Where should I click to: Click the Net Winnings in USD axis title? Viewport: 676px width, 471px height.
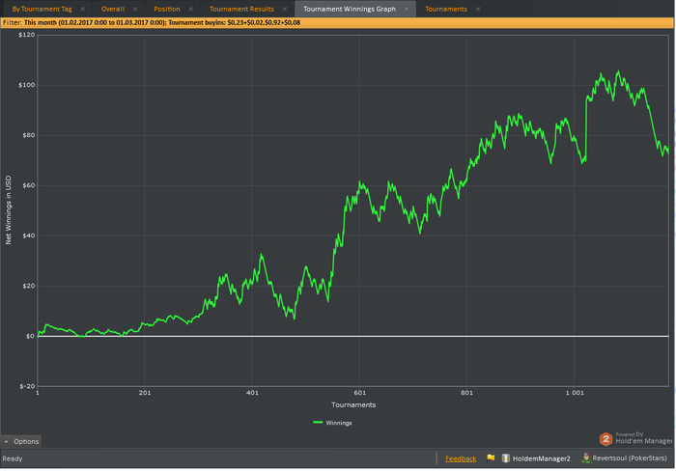8,210
